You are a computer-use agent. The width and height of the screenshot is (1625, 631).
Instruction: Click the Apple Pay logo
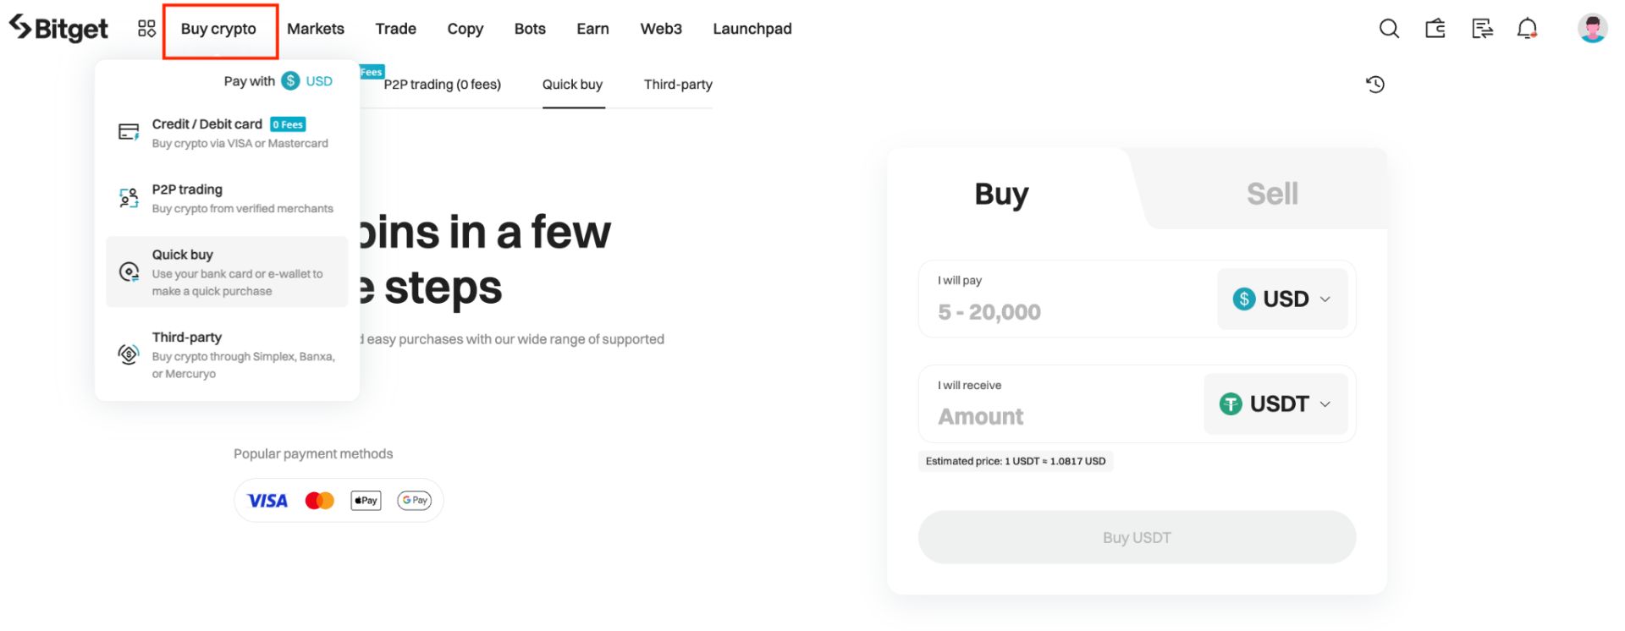(366, 501)
